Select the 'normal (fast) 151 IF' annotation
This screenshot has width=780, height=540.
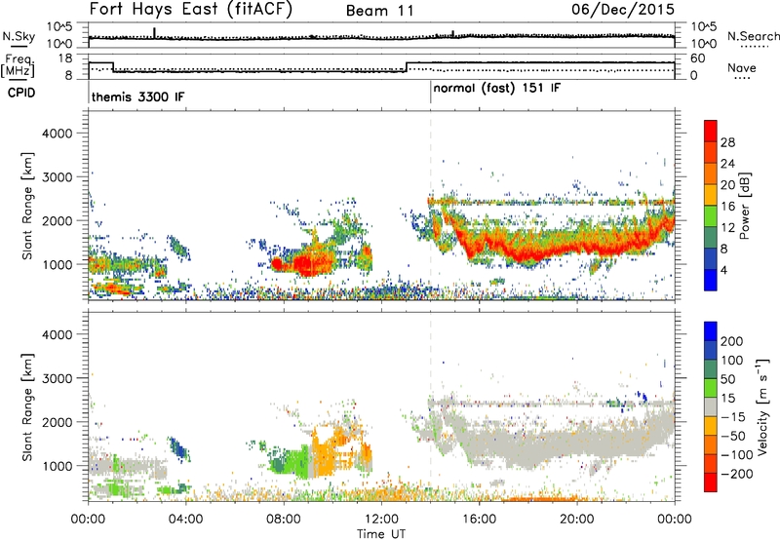(496, 89)
